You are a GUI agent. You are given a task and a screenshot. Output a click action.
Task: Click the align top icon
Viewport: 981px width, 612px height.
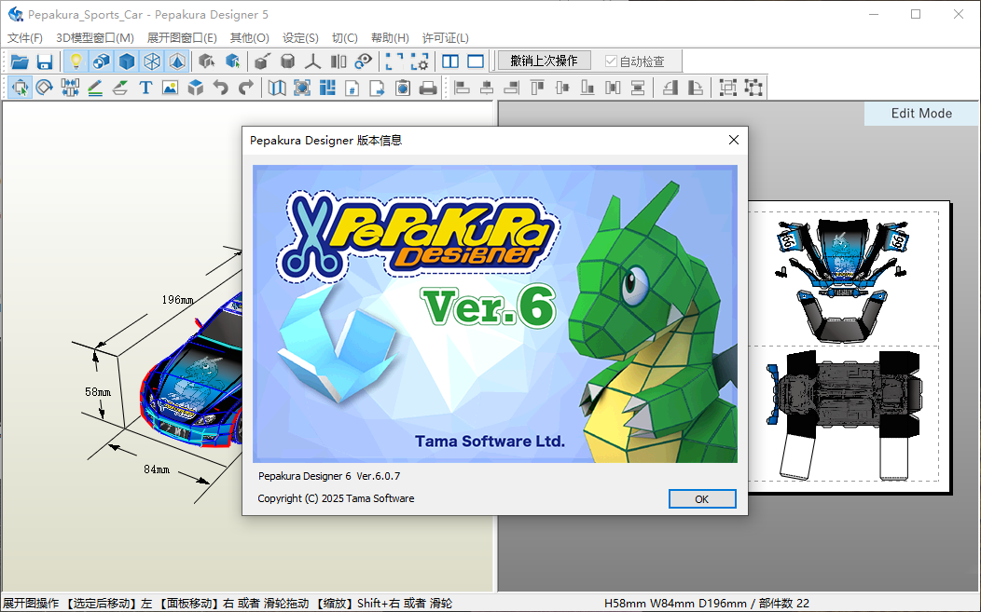click(x=537, y=88)
